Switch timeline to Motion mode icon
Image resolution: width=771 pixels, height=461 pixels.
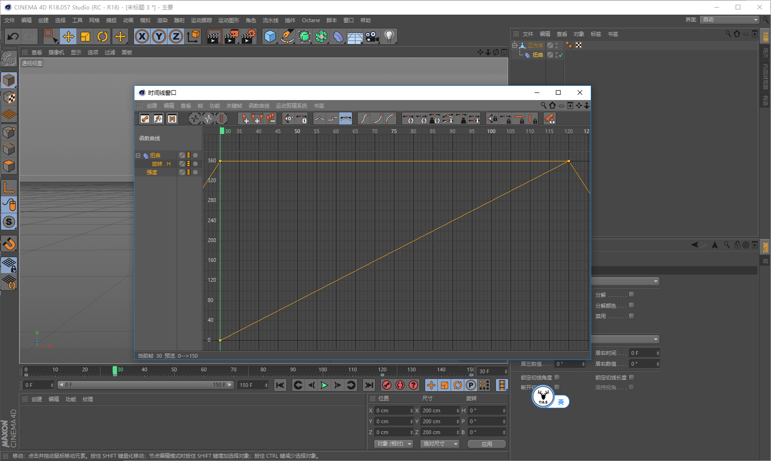[172, 119]
